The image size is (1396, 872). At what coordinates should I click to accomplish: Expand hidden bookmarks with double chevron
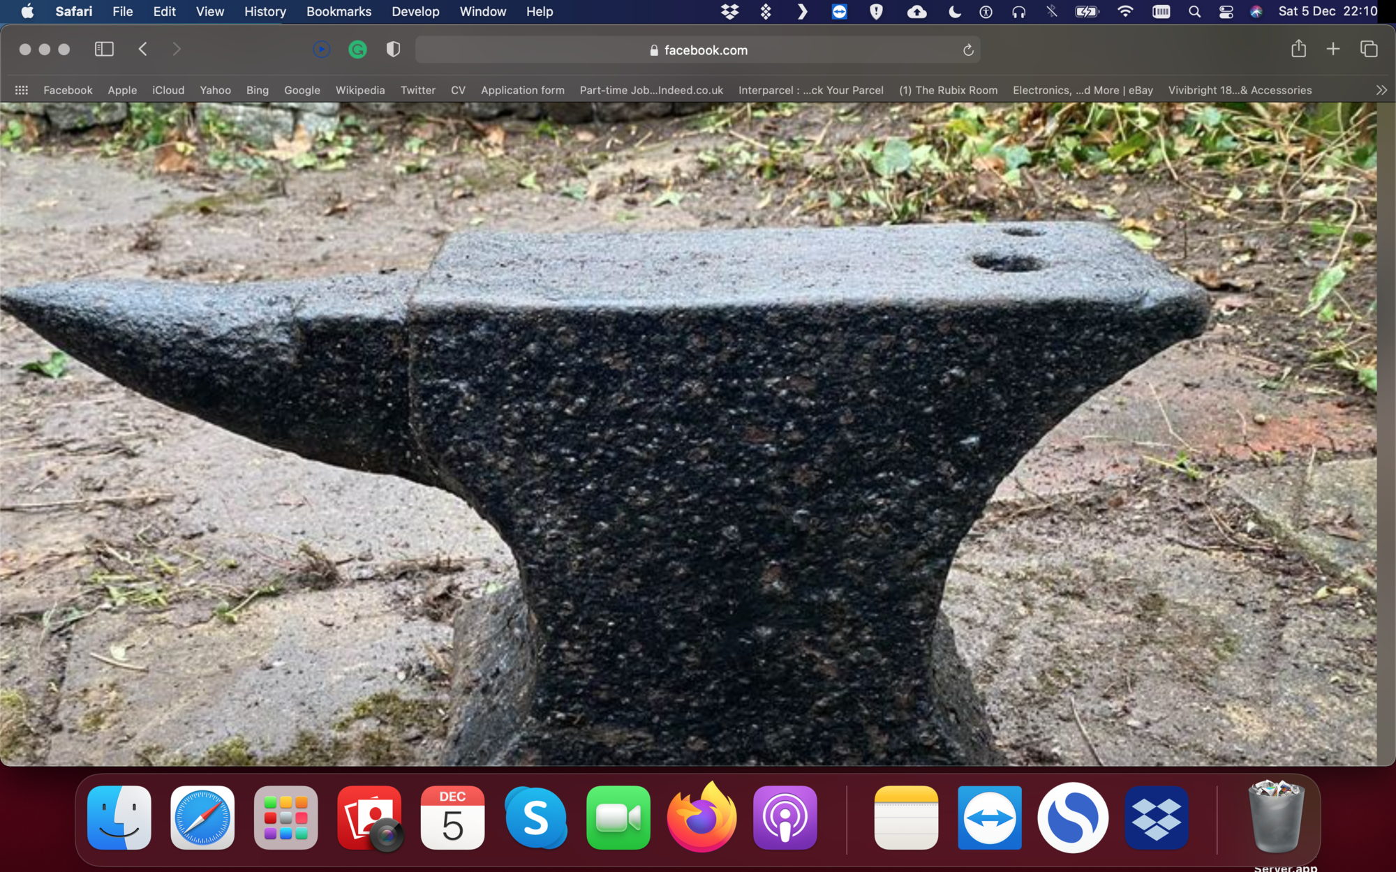click(x=1381, y=90)
